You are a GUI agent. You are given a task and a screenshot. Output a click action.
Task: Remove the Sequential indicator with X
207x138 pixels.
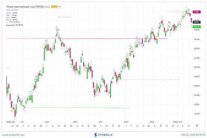22,25
